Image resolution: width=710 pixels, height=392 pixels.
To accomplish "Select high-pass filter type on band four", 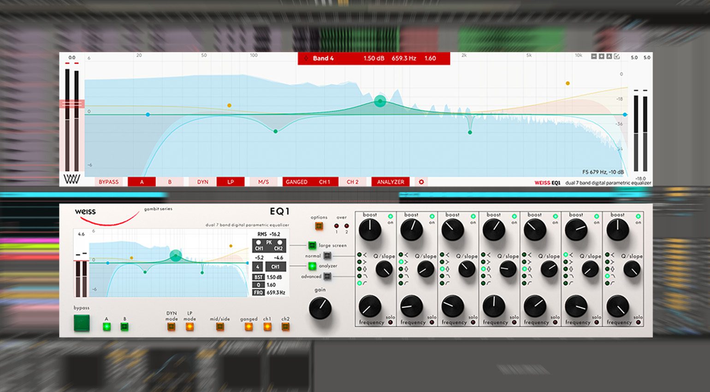I will click(483, 283).
